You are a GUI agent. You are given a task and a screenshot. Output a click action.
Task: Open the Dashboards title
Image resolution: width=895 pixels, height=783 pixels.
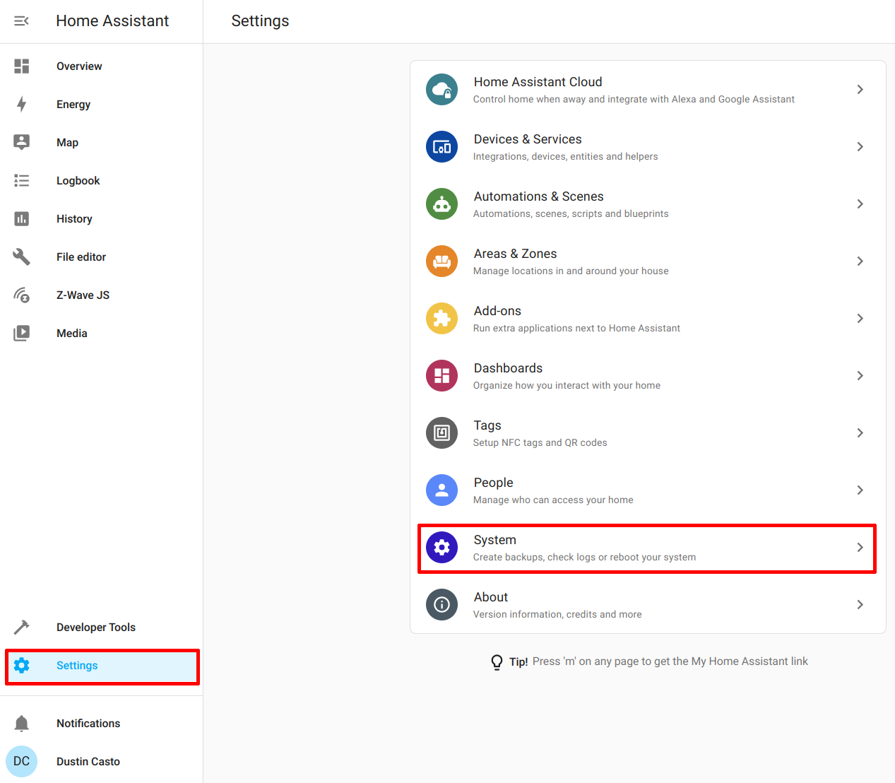point(509,368)
